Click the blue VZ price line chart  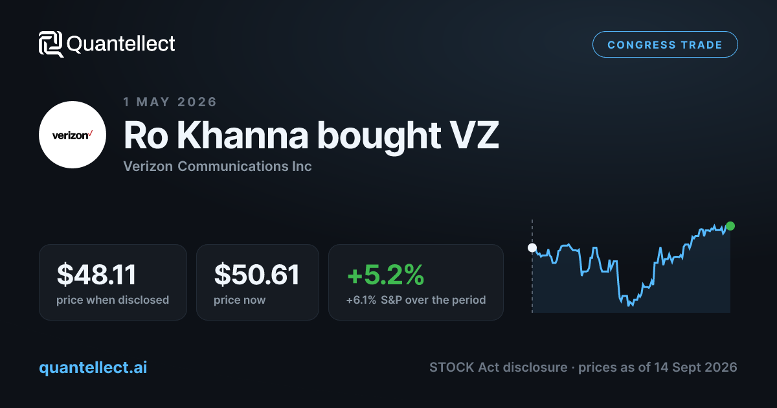pyautogui.click(x=631, y=266)
